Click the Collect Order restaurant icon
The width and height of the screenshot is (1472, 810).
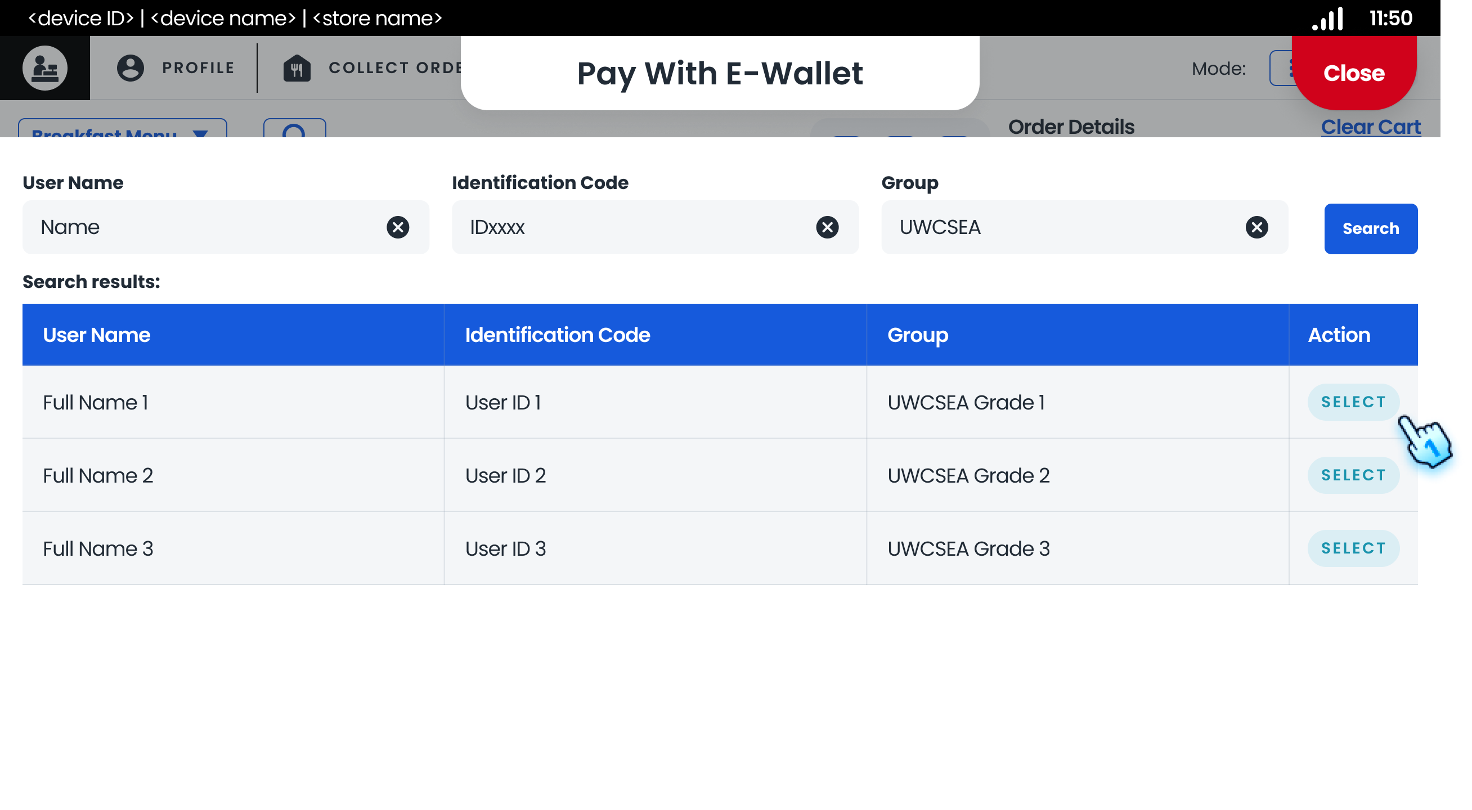[x=297, y=69]
